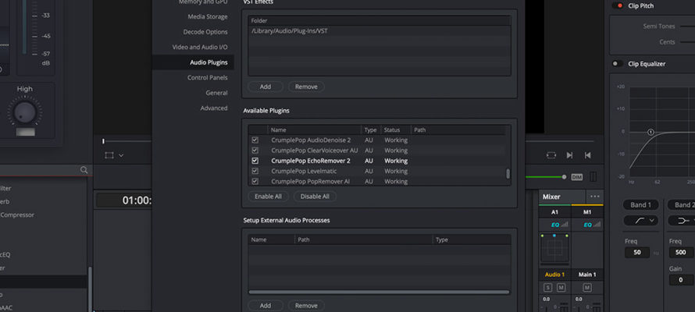Uncheck the CrumplePop AudioDenoise 2 checkbox
Viewport: 695px width, 312px height.
tap(255, 140)
